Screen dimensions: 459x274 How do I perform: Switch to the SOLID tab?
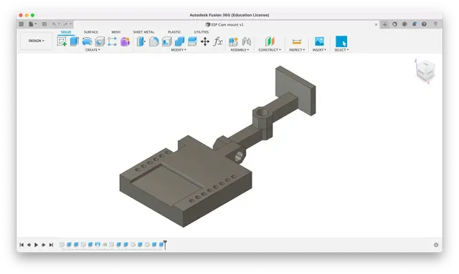tap(66, 32)
